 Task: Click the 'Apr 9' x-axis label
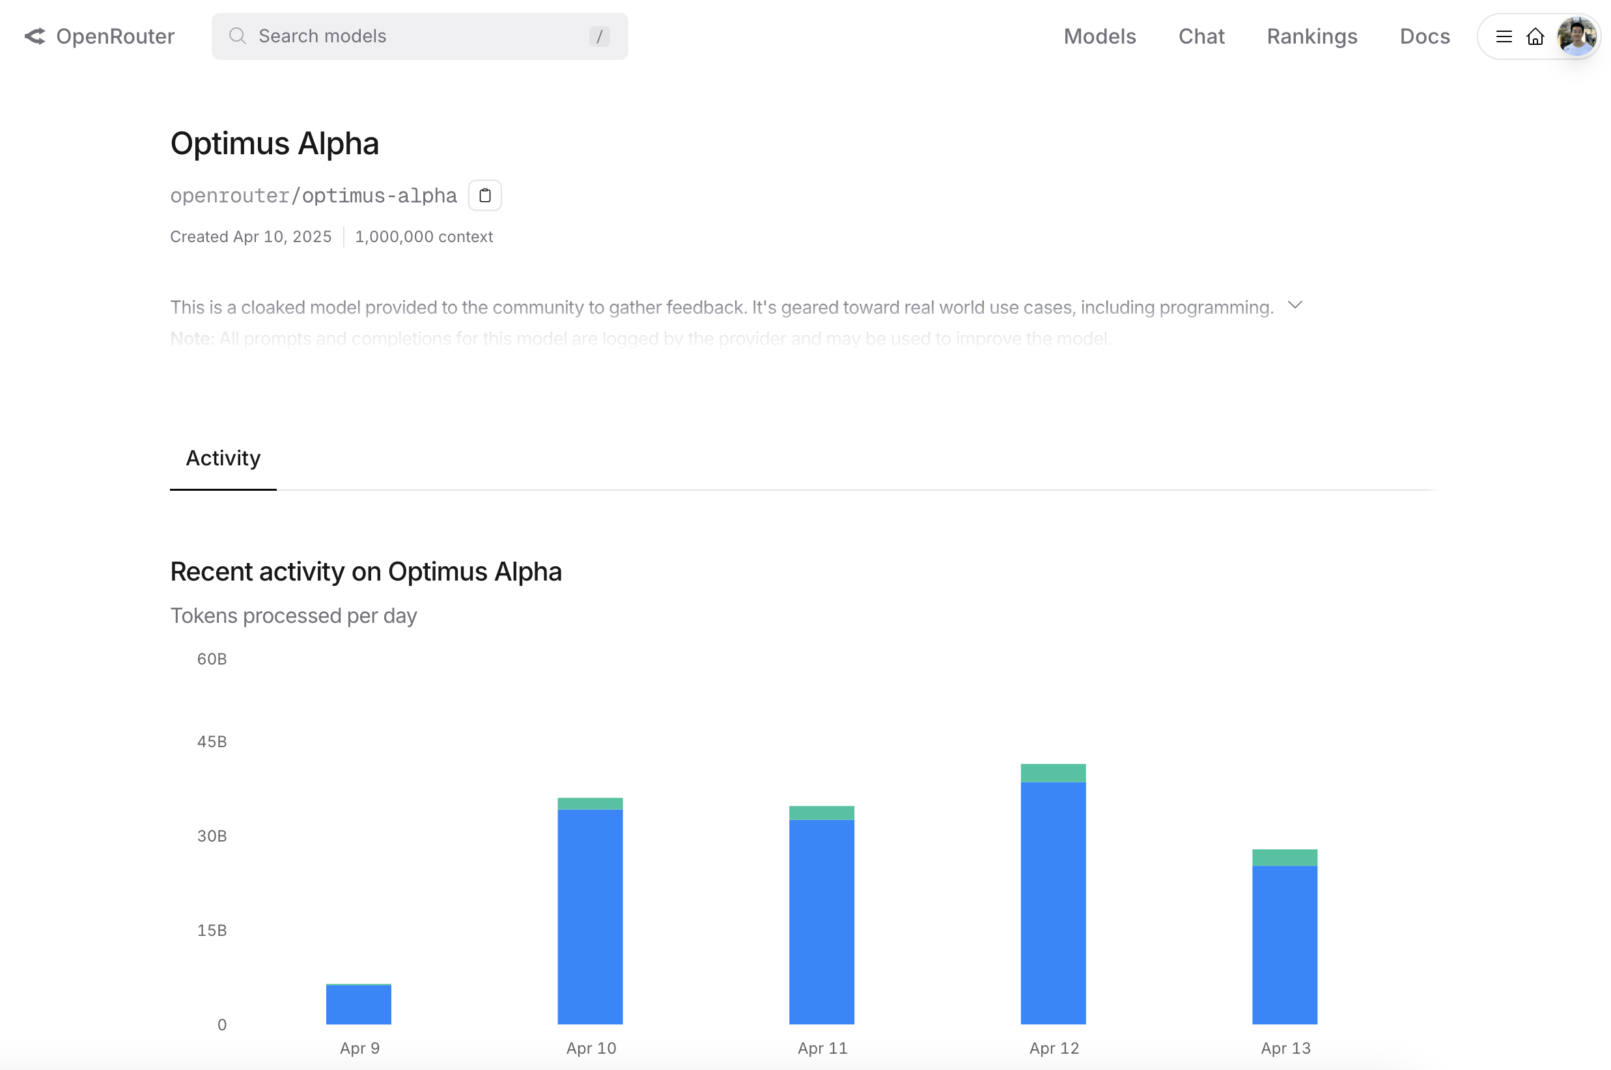tap(359, 1048)
